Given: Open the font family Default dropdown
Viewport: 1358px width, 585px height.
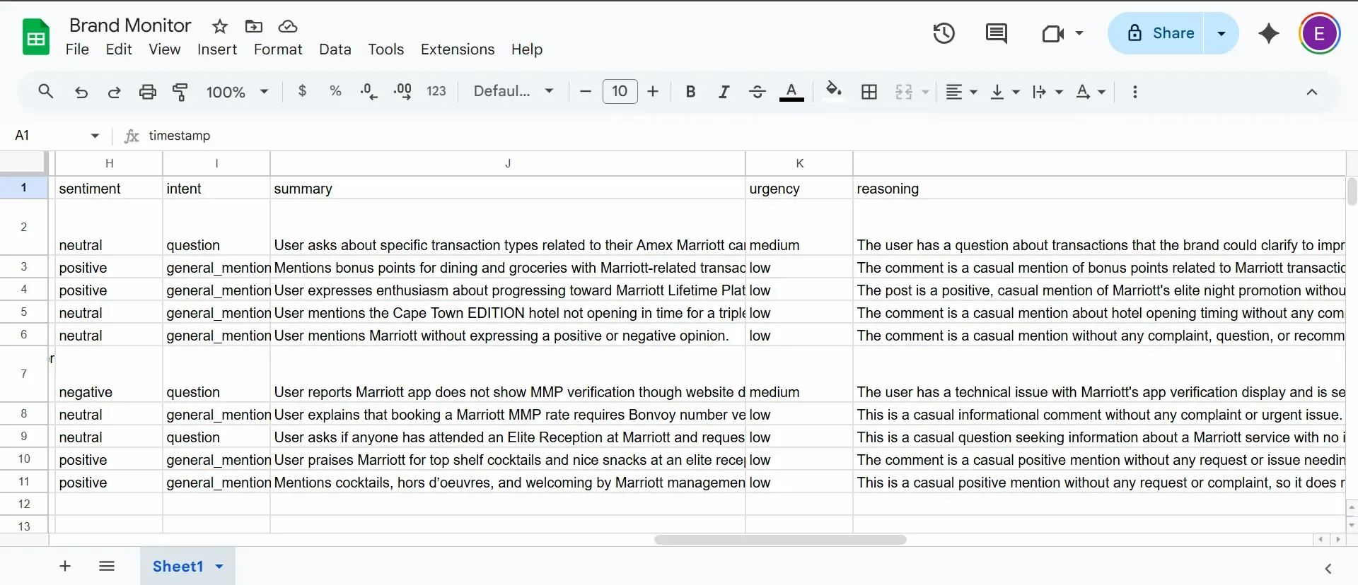Looking at the screenshot, I should coord(513,91).
